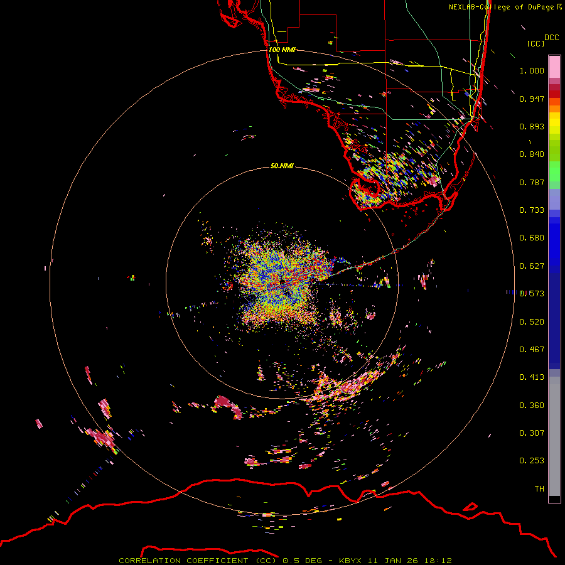Click the 0.307 legend value
This screenshot has width=565, height=565.
532,433
